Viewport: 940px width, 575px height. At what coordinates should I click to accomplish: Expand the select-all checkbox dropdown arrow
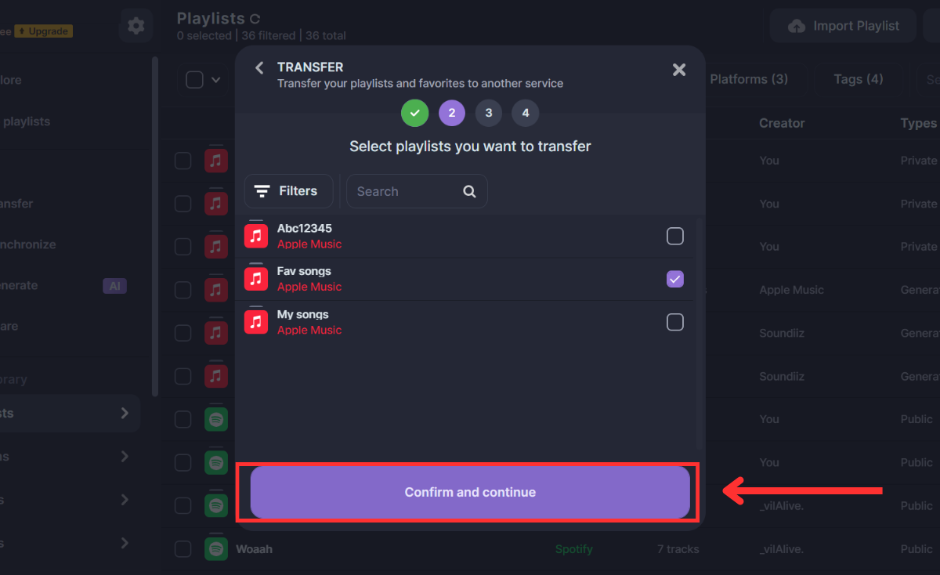point(216,80)
